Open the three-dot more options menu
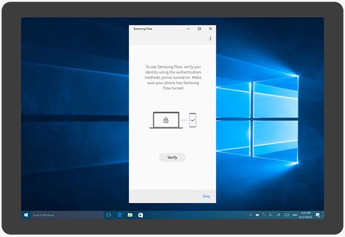345x237 pixels. [x=210, y=38]
